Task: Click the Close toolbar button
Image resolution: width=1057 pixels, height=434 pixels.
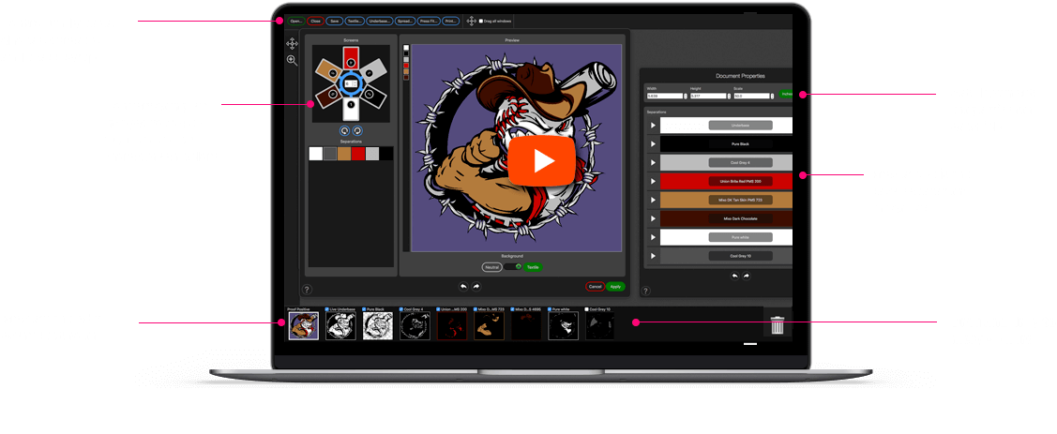Action: tap(315, 21)
